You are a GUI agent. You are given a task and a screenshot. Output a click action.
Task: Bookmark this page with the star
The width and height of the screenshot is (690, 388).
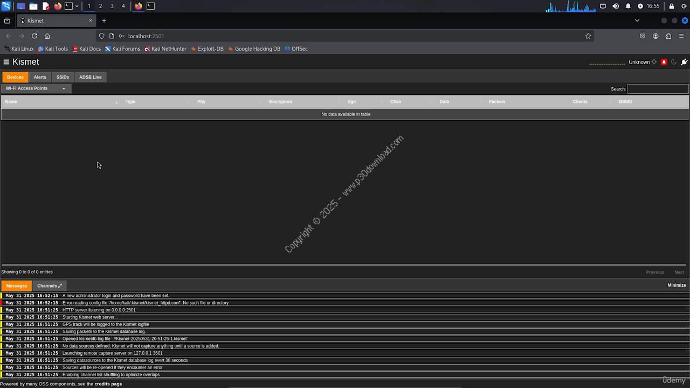click(588, 36)
